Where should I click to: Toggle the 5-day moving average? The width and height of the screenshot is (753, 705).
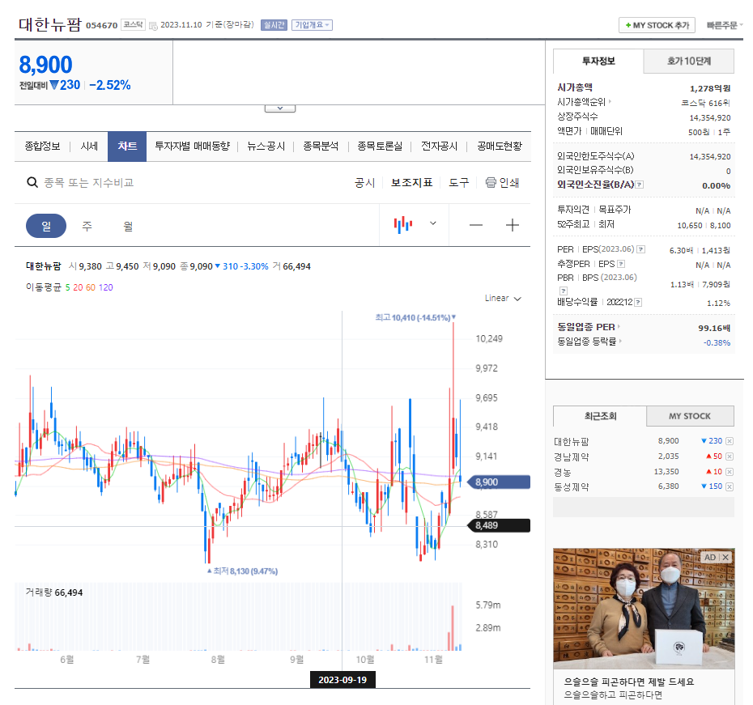point(68,287)
